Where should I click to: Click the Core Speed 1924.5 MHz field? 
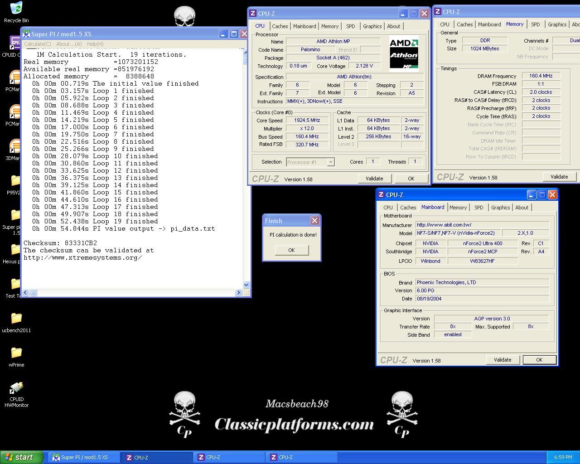tap(307, 121)
